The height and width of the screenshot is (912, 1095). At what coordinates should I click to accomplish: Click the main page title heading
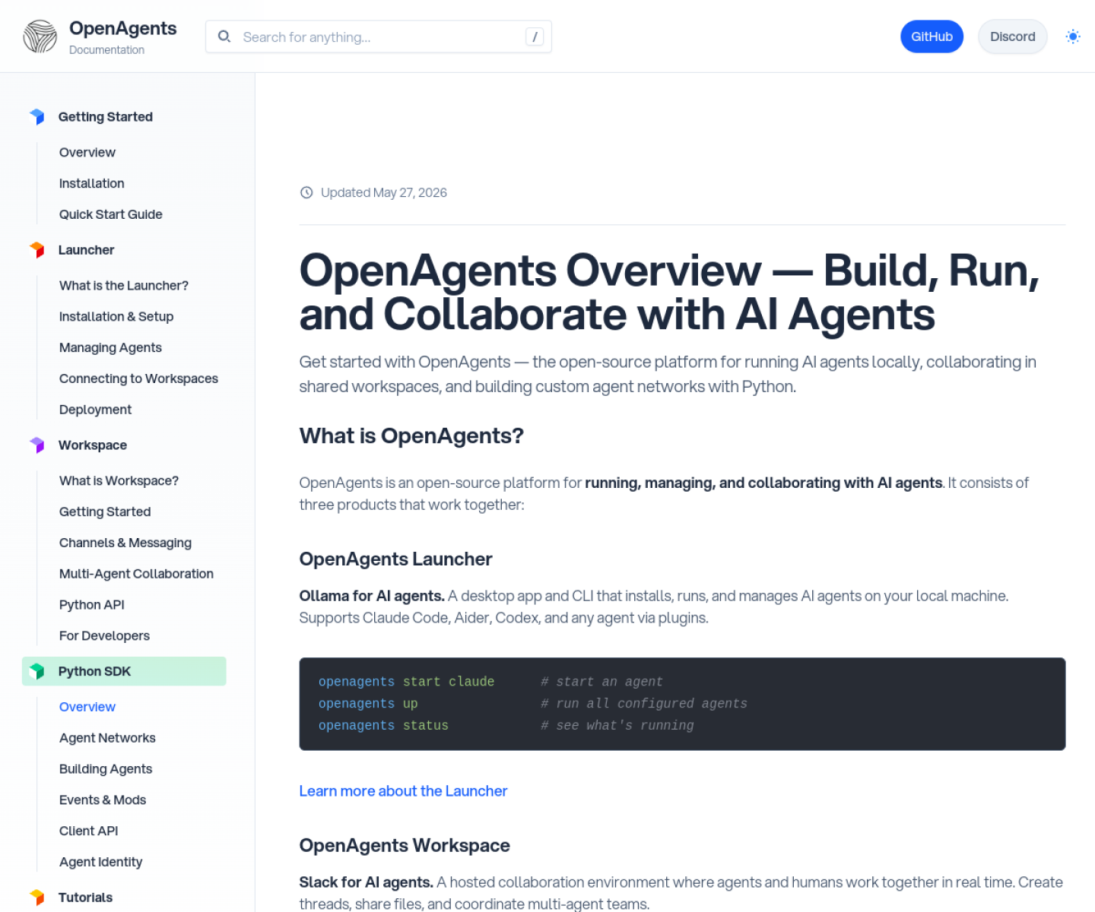669,292
